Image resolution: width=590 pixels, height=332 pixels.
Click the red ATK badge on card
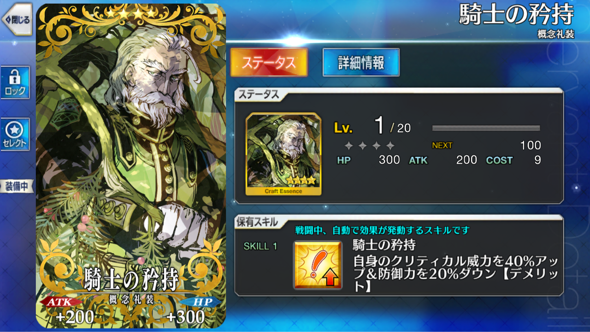[x=61, y=302]
